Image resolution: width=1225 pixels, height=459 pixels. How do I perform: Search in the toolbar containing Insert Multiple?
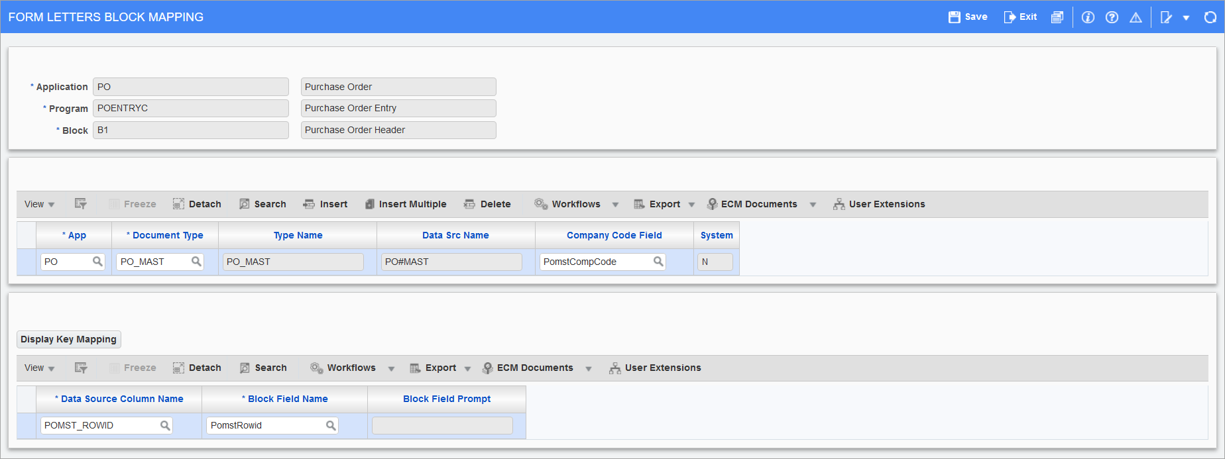point(262,204)
